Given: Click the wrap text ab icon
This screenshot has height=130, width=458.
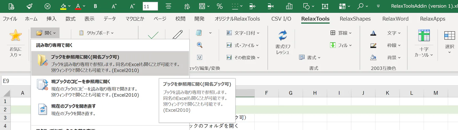Looking at the screenshot, I should point(187,6).
